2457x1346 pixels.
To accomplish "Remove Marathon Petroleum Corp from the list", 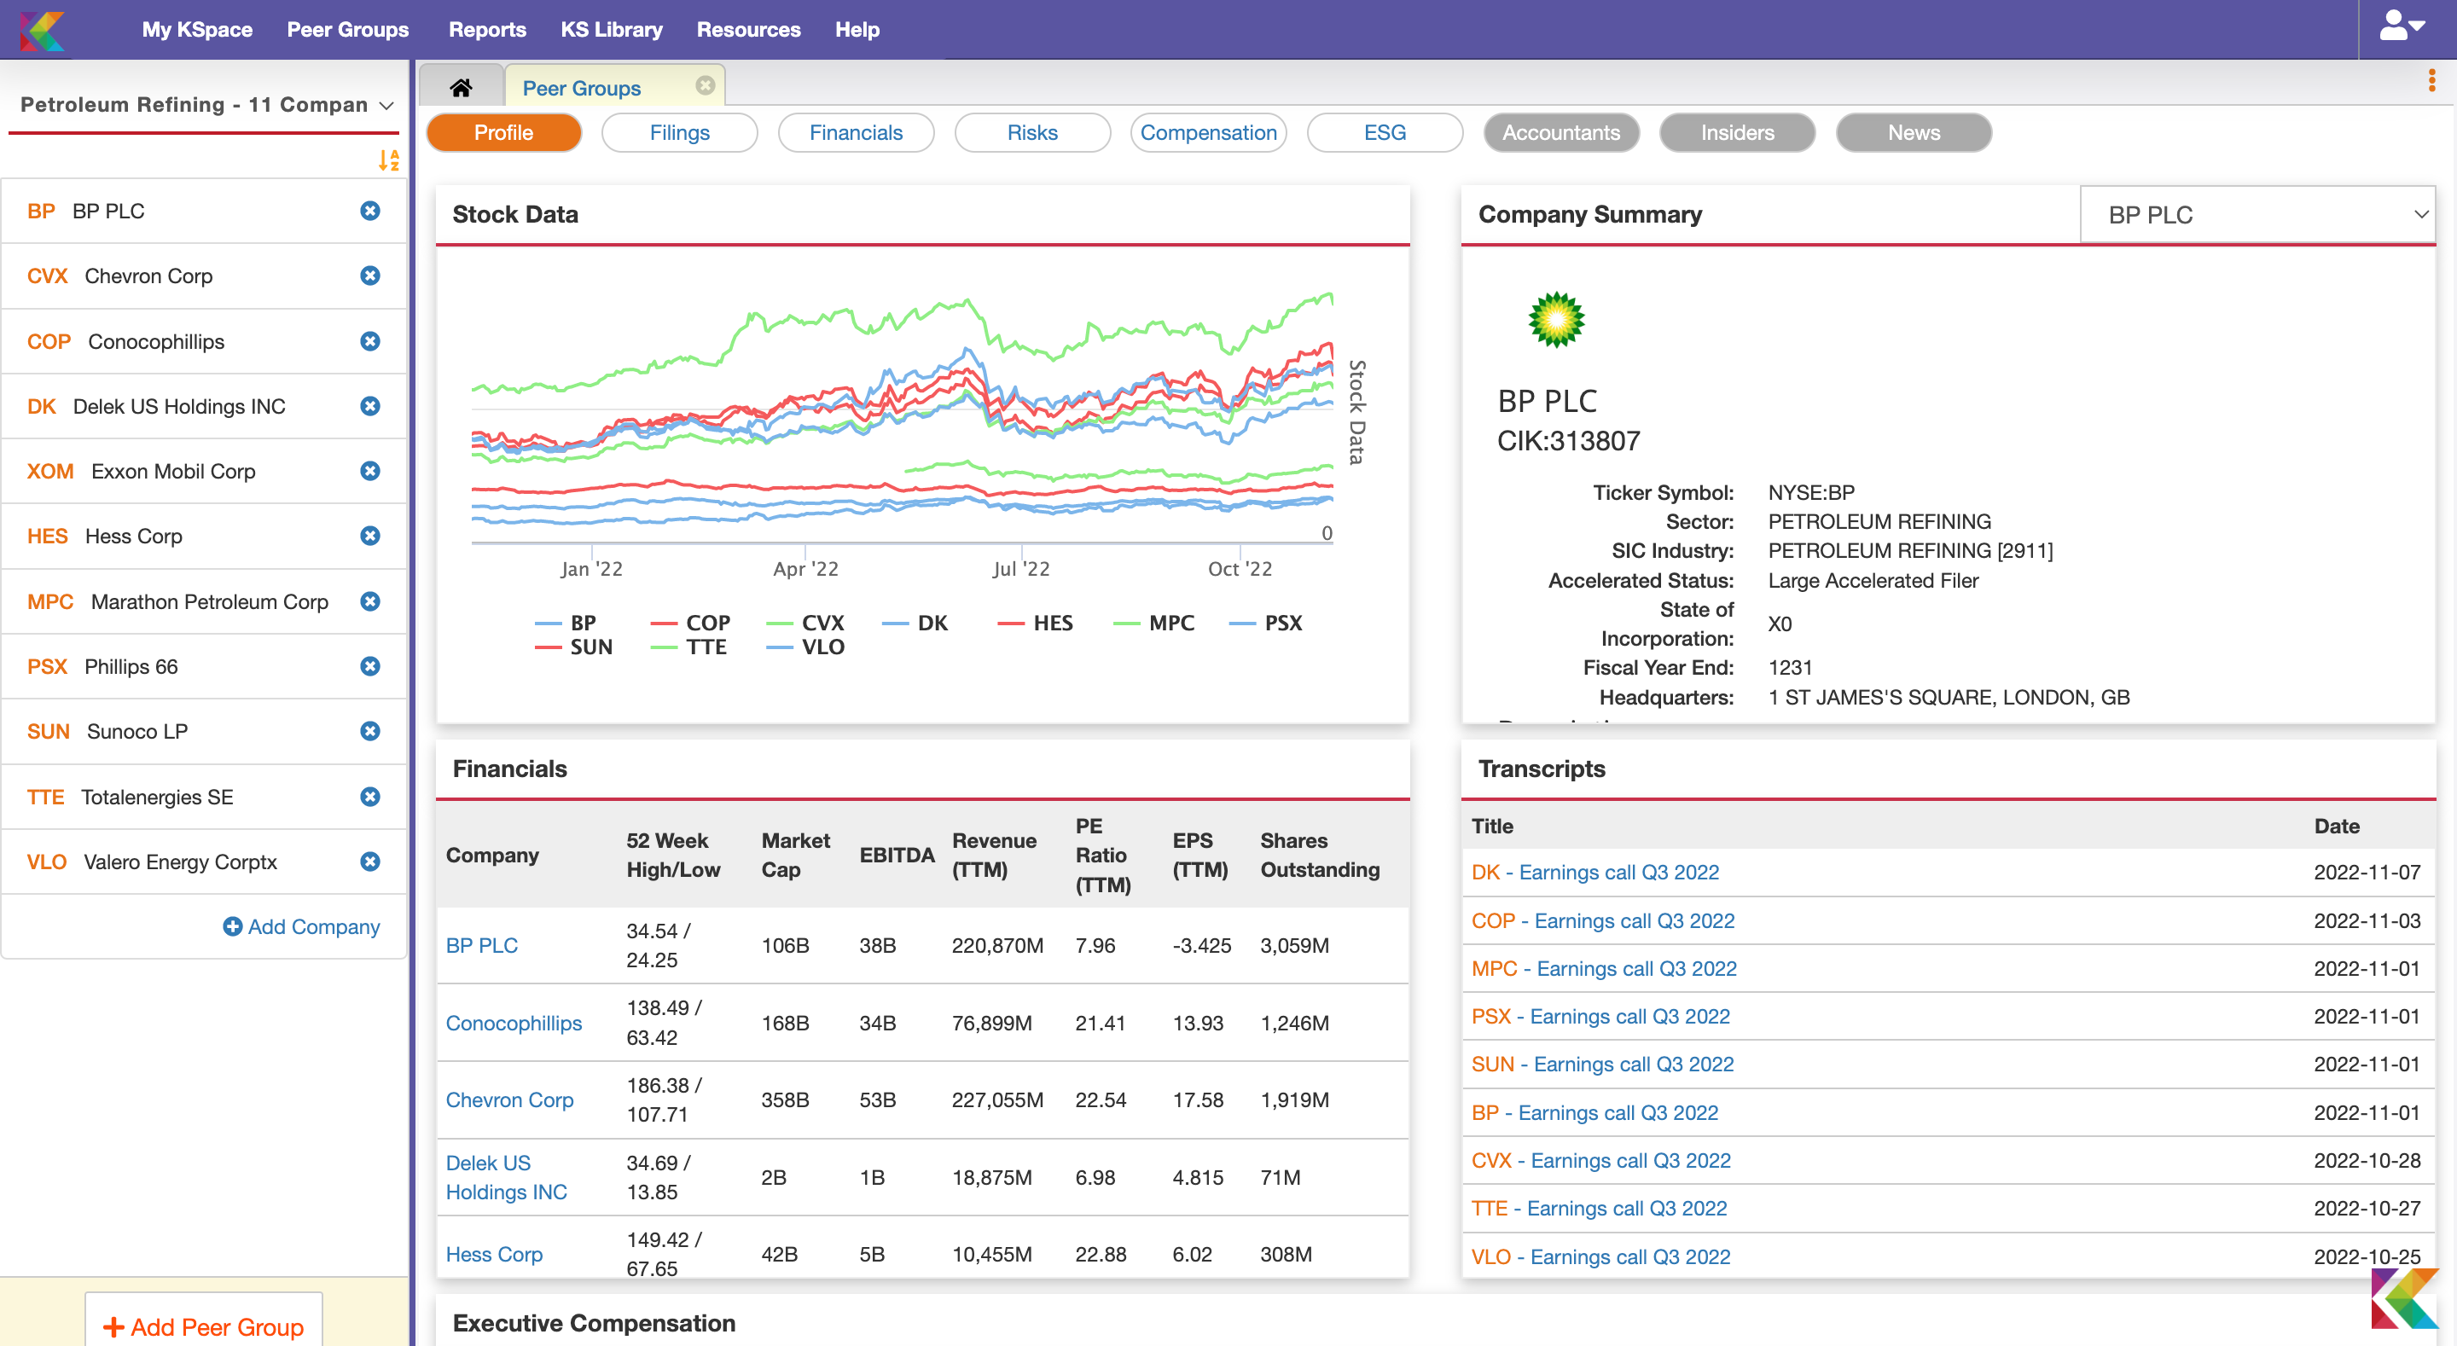I will coord(370,602).
